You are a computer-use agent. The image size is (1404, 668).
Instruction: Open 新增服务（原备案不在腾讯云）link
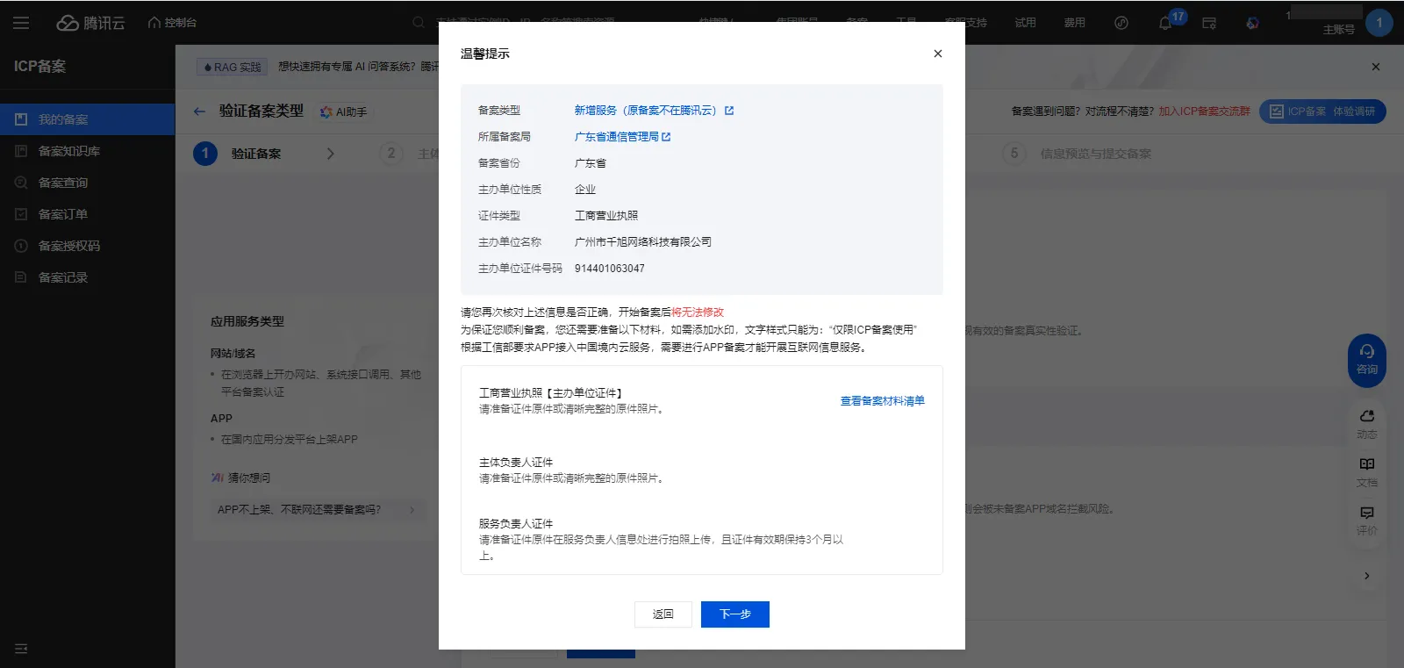[645, 111]
